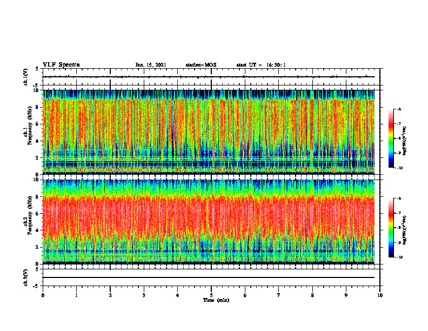The image size is (428, 331).
Task: Click the "8" kHz tick of ch.2 spectrogram
Action: click(x=38, y=197)
